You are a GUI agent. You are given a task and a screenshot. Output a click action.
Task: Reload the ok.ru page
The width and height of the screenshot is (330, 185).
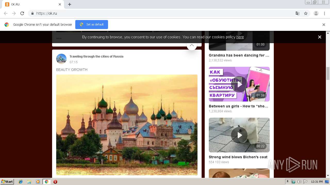[x=22, y=13]
